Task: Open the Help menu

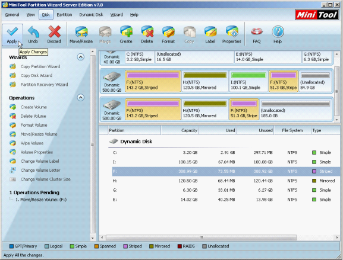Action: tap(134, 15)
